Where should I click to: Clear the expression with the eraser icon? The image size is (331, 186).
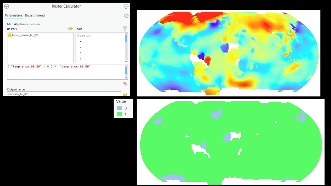125,84
